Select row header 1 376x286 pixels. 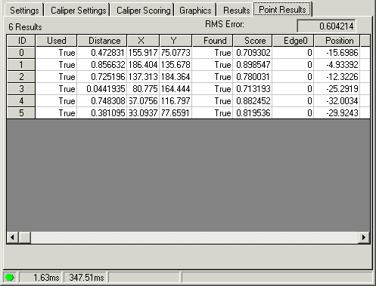(x=21, y=65)
